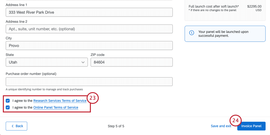The height and width of the screenshot is (135, 270).
Task: Click the info icon in the launch notice
Action: pyautogui.click(x=192, y=33)
